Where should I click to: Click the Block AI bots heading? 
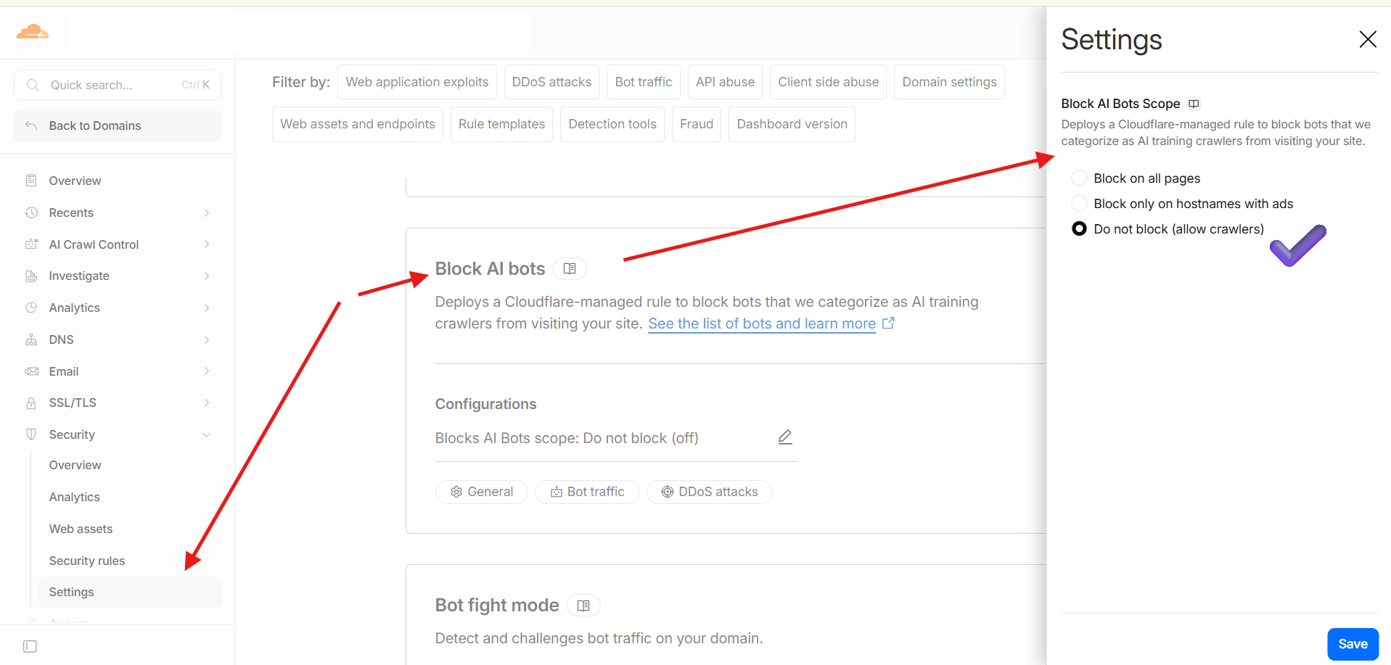[490, 269]
